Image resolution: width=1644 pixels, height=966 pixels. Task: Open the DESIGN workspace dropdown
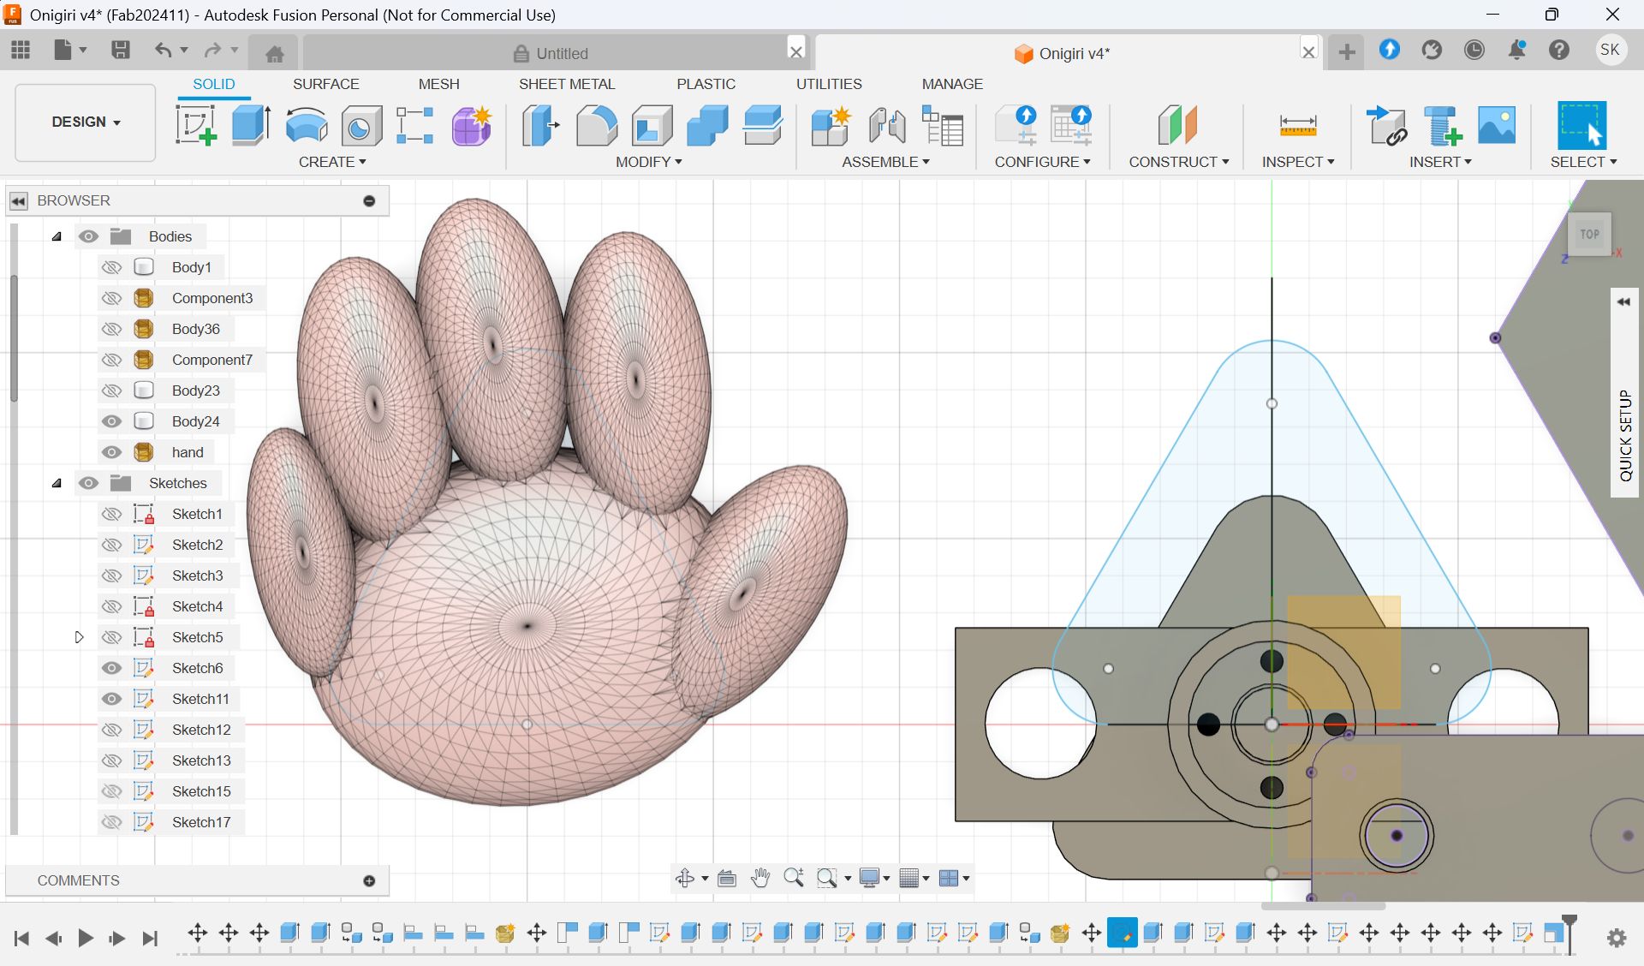coord(86,122)
